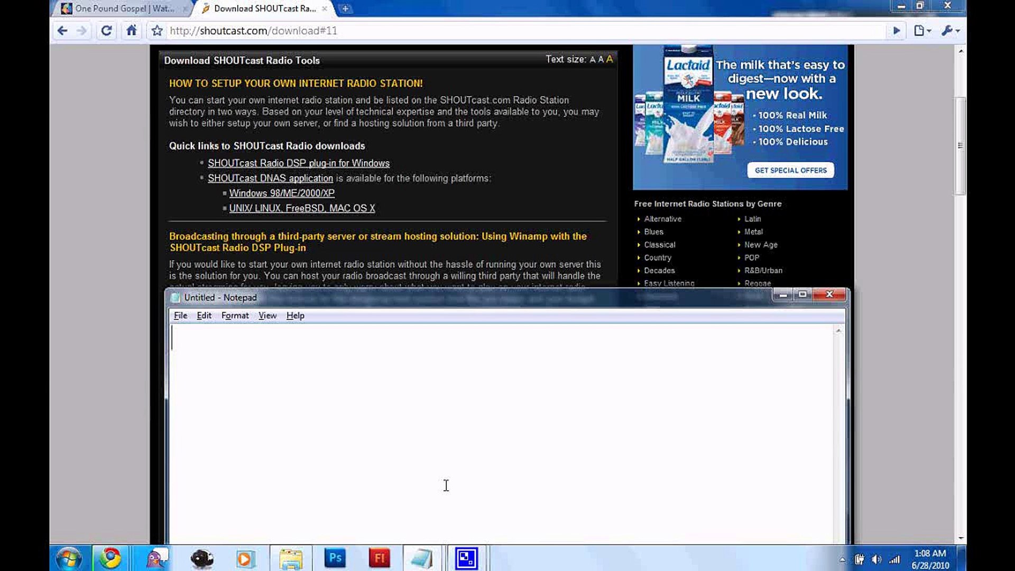1015x571 pixels.
Task: Open Chrome from the taskbar
Action: 110,558
